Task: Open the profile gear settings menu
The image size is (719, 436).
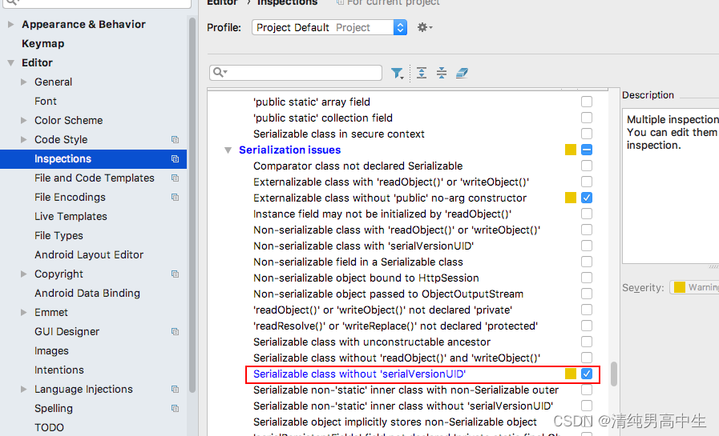Action: pos(425,27)
